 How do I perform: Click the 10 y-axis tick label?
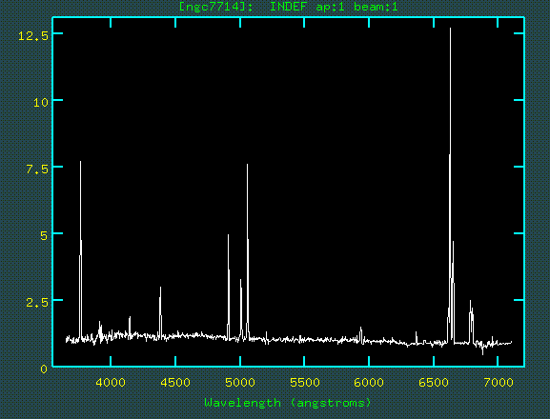coord(40,102)
